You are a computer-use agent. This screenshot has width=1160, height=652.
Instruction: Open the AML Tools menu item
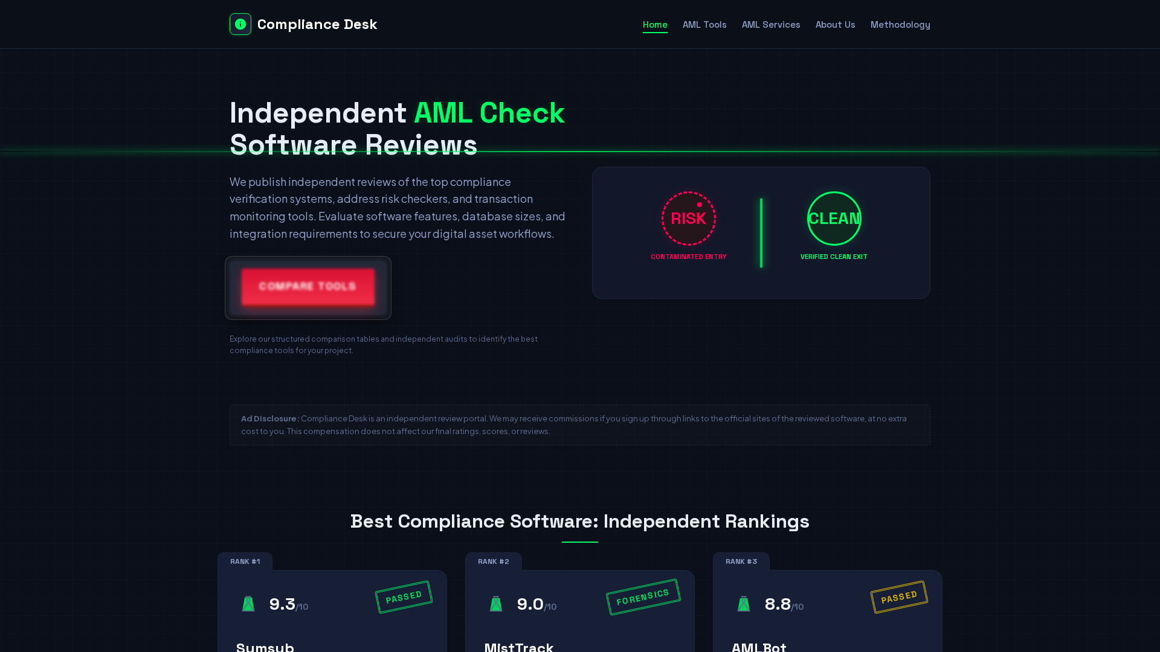click(x=704, y=25)
